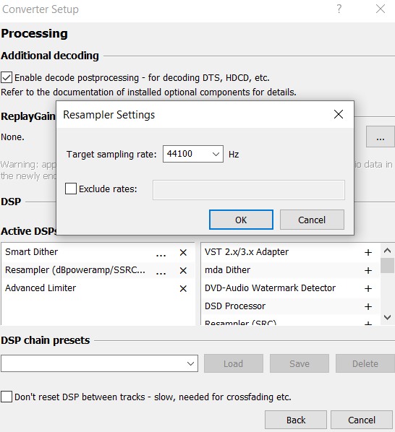The image size is (395, 432).
Task: Add mda Dither to active DSPs
Action: [x=368, y=271]
